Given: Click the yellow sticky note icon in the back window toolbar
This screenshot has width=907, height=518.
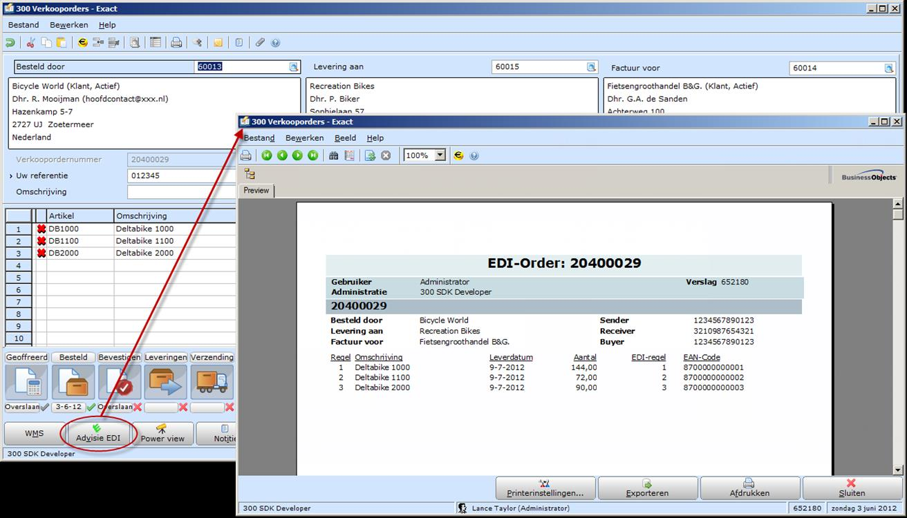Looking at the screenshot, I should (x=218, y=43).
